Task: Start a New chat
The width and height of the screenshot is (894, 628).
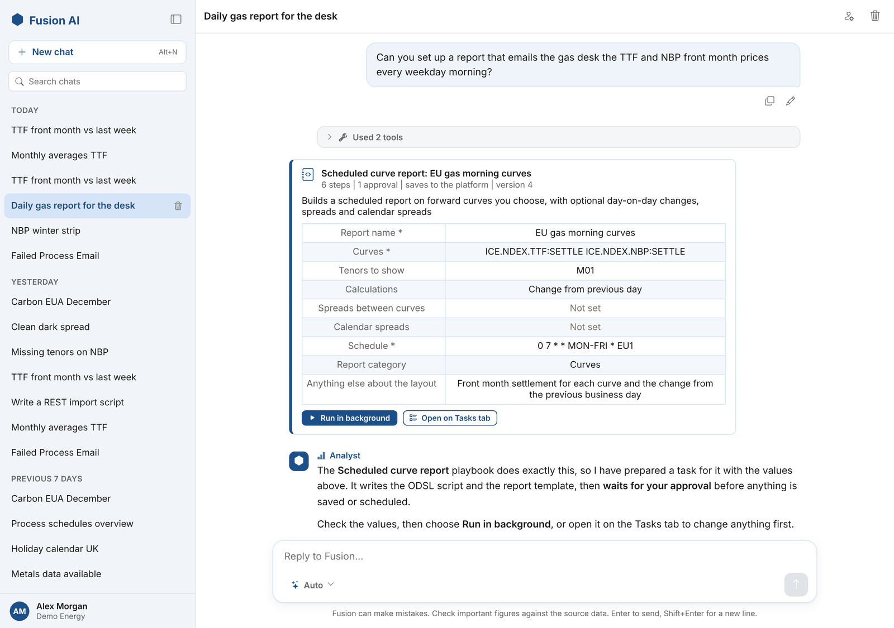Action: [97, 52]
